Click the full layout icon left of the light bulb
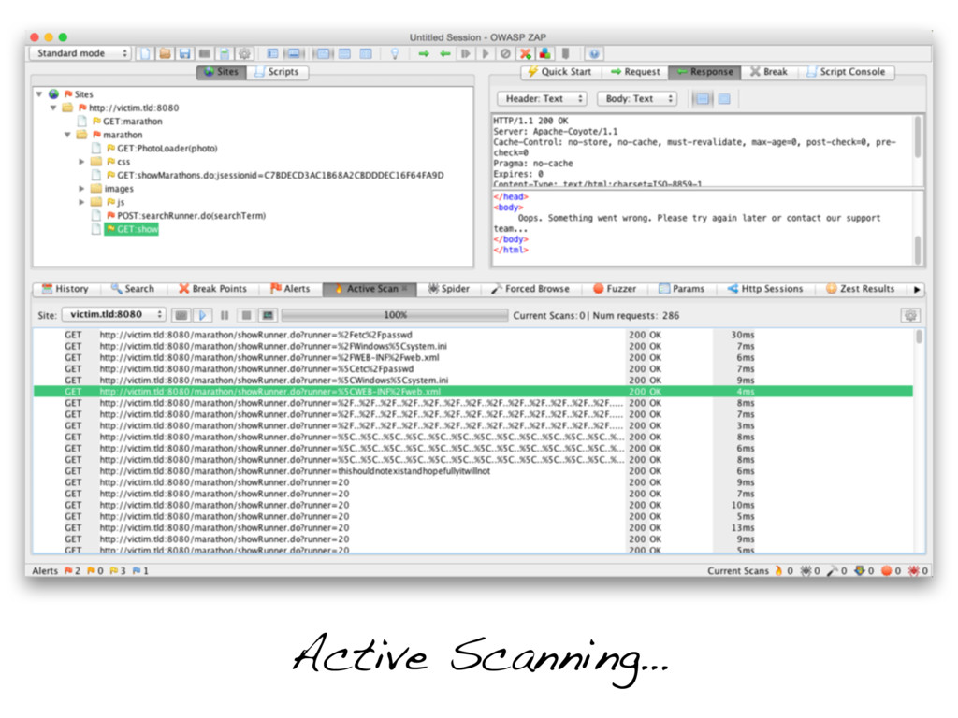This screenshot has height=718, width=958. point(366,53)
